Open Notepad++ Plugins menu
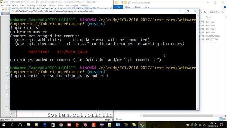Image resolution: width=227 pixels, height=128 pixels. click(74, 5)
